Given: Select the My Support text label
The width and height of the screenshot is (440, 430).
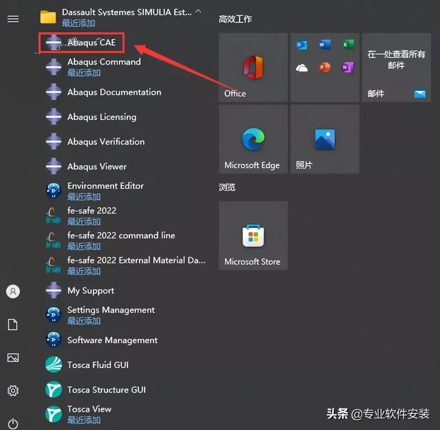Looking at the screenshot, I should [91, 291].
